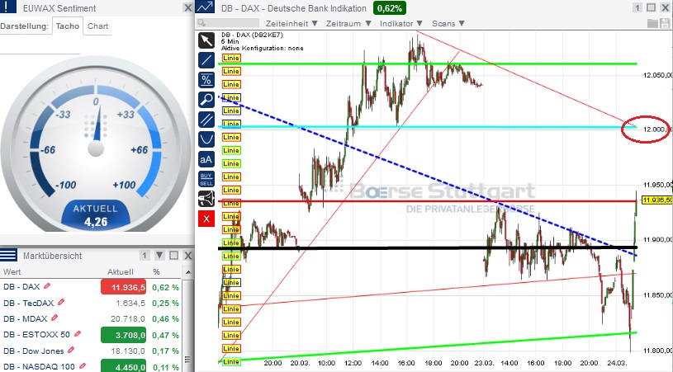The height and width of the screenshot is (372, 673).
Task: Click the pencil icon next to DB - MDAX
Action: point(55,318)
